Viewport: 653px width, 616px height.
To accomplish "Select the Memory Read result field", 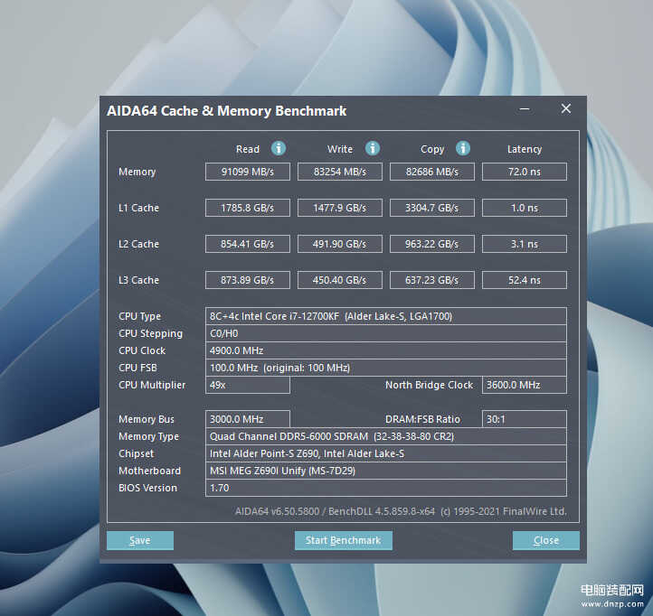I will (x=247, y=172).
